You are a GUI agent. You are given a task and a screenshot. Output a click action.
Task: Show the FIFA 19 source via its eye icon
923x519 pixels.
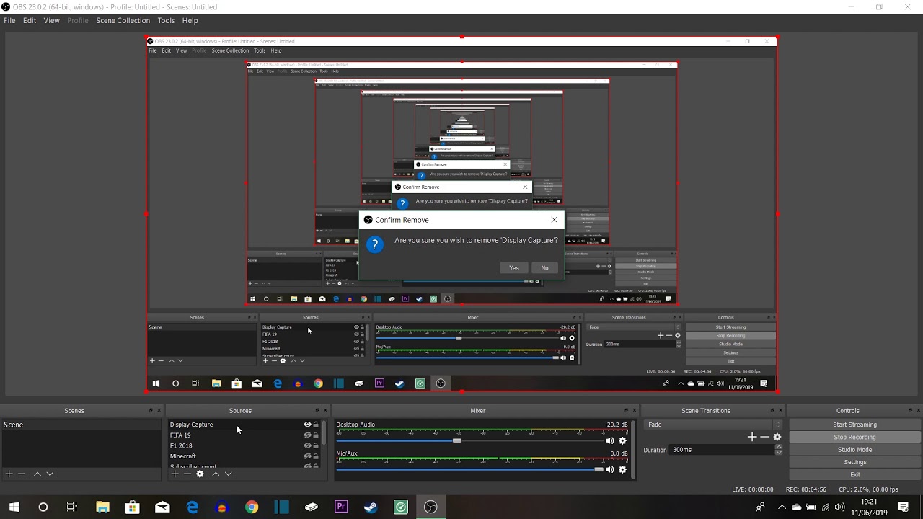pyautogui.click(x=307, y=435)
